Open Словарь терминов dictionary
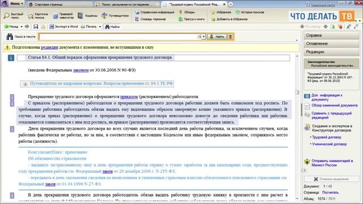This screenshot has height=204, width=363. click(150, 19)
